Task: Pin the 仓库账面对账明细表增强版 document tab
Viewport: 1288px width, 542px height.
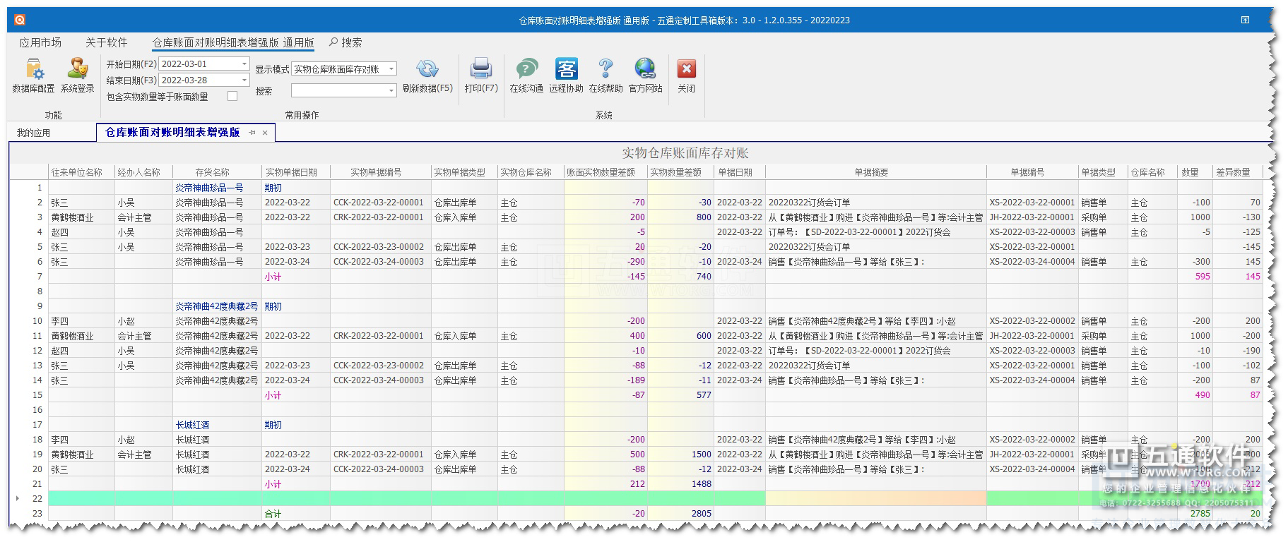Action: point(252,133)
